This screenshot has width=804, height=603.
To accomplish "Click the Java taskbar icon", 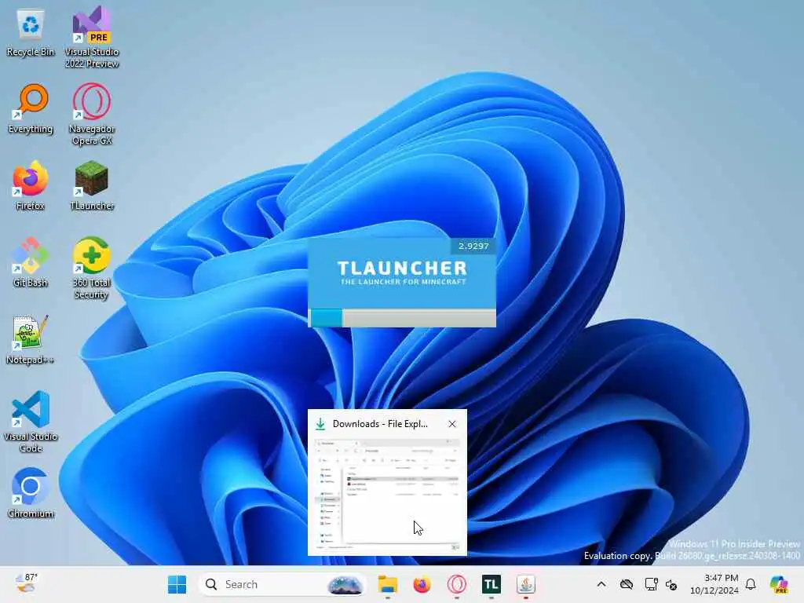I will [x=525, y=584].
